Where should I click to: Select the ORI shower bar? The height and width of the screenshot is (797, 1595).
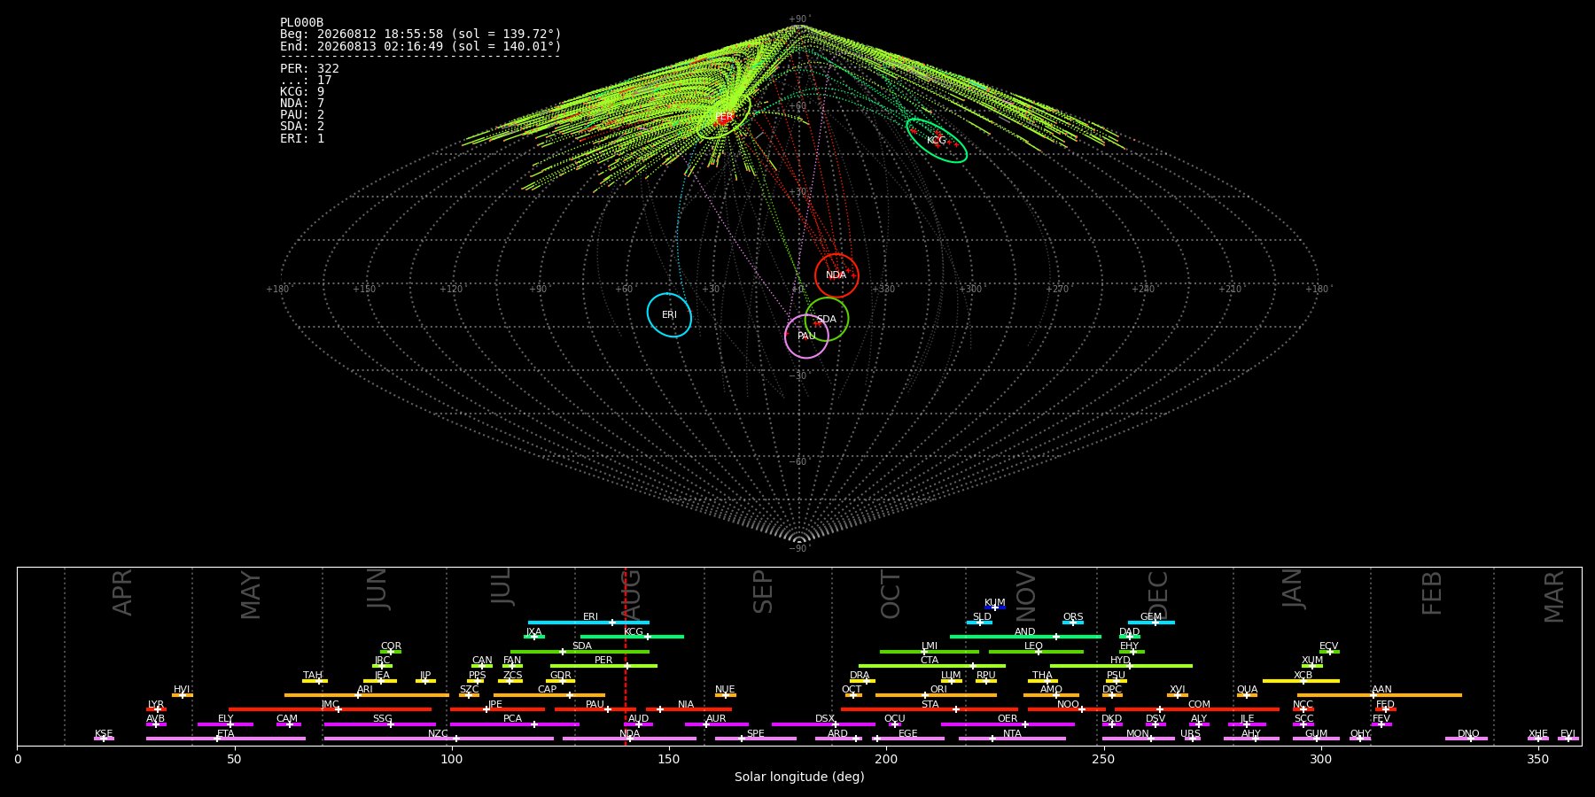(x=936, y=695)
